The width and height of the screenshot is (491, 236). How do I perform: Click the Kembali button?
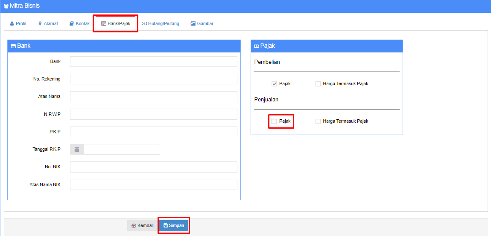click(x=143, y=226)
